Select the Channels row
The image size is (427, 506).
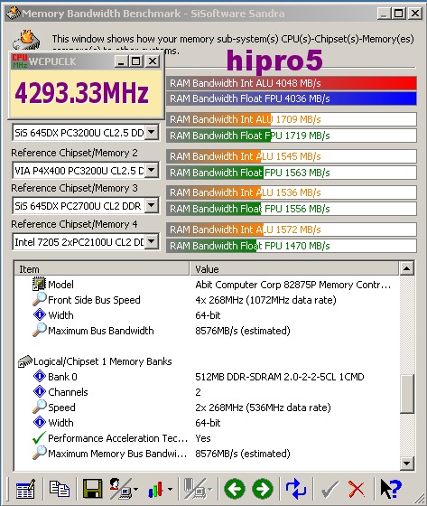pos(207,392)
